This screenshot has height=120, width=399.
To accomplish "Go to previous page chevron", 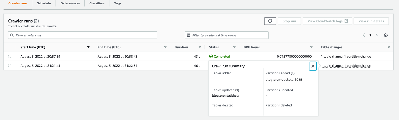I will tap(364, 35).
